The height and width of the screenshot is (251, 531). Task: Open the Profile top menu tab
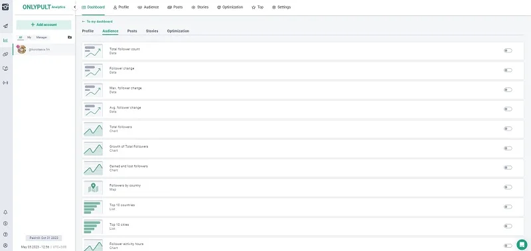pos(121,7)
